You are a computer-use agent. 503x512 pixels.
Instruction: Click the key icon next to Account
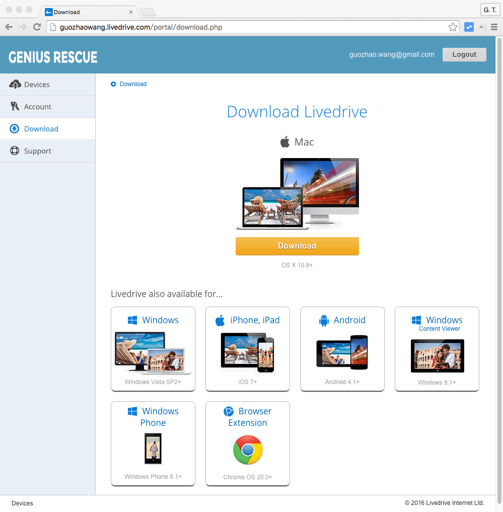click(x=16, y=106)
